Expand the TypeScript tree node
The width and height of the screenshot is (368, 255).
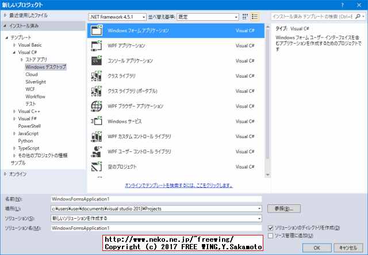click(x=14, y=149)
